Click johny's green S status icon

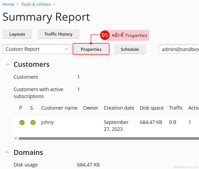click(x=33, y=122)
